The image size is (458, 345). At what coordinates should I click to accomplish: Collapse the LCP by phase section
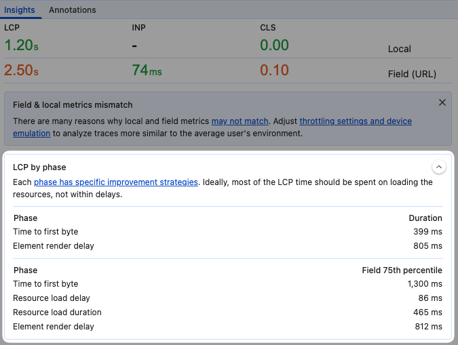click(x=439, y=167)
